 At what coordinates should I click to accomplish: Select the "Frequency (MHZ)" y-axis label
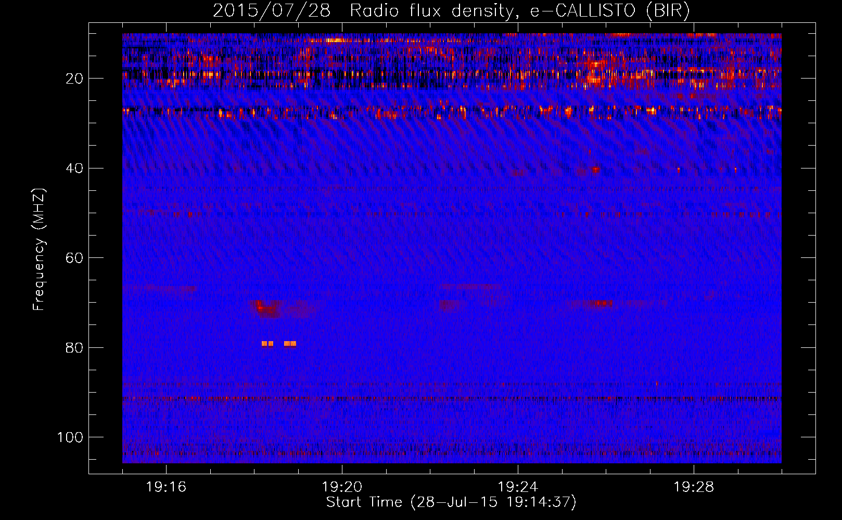tap(39, 249)
